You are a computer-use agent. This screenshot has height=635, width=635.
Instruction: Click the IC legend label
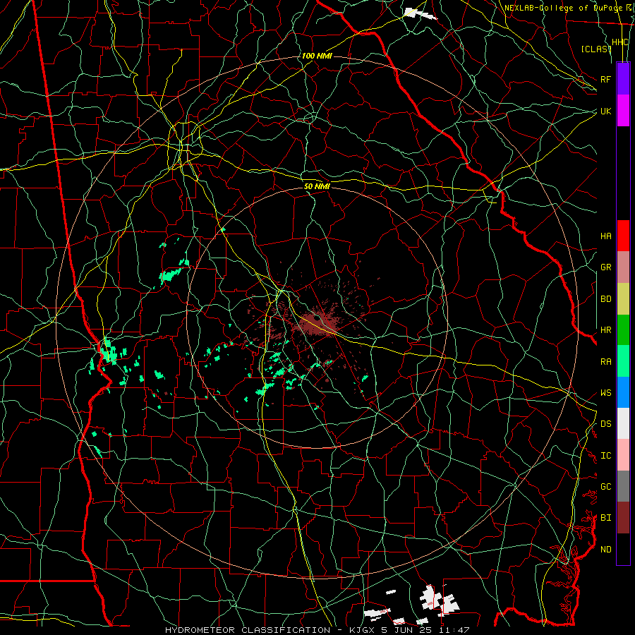606,456
